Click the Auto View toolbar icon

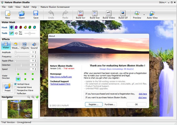tap(153, 15)
